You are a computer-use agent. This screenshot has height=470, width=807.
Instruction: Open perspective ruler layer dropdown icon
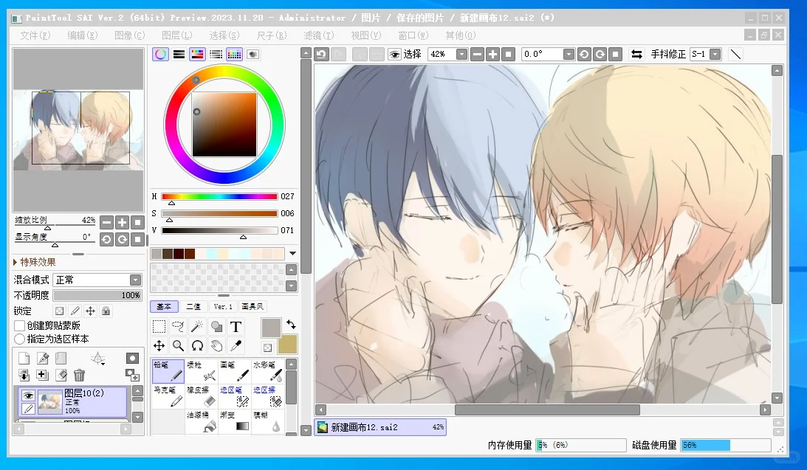(x=98, y=359)
